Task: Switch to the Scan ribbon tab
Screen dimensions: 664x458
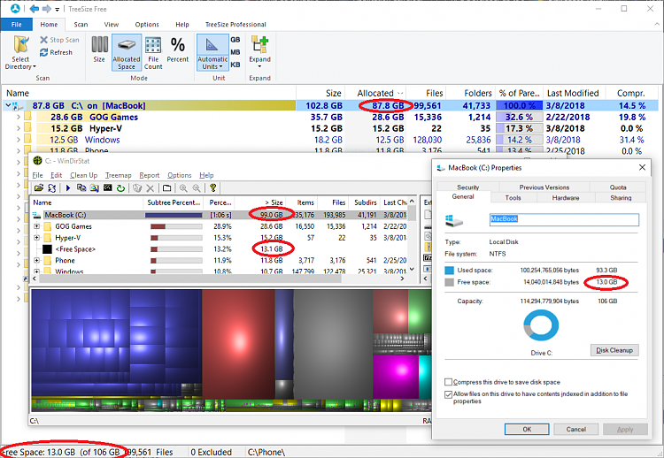Action: click(81, 25)
